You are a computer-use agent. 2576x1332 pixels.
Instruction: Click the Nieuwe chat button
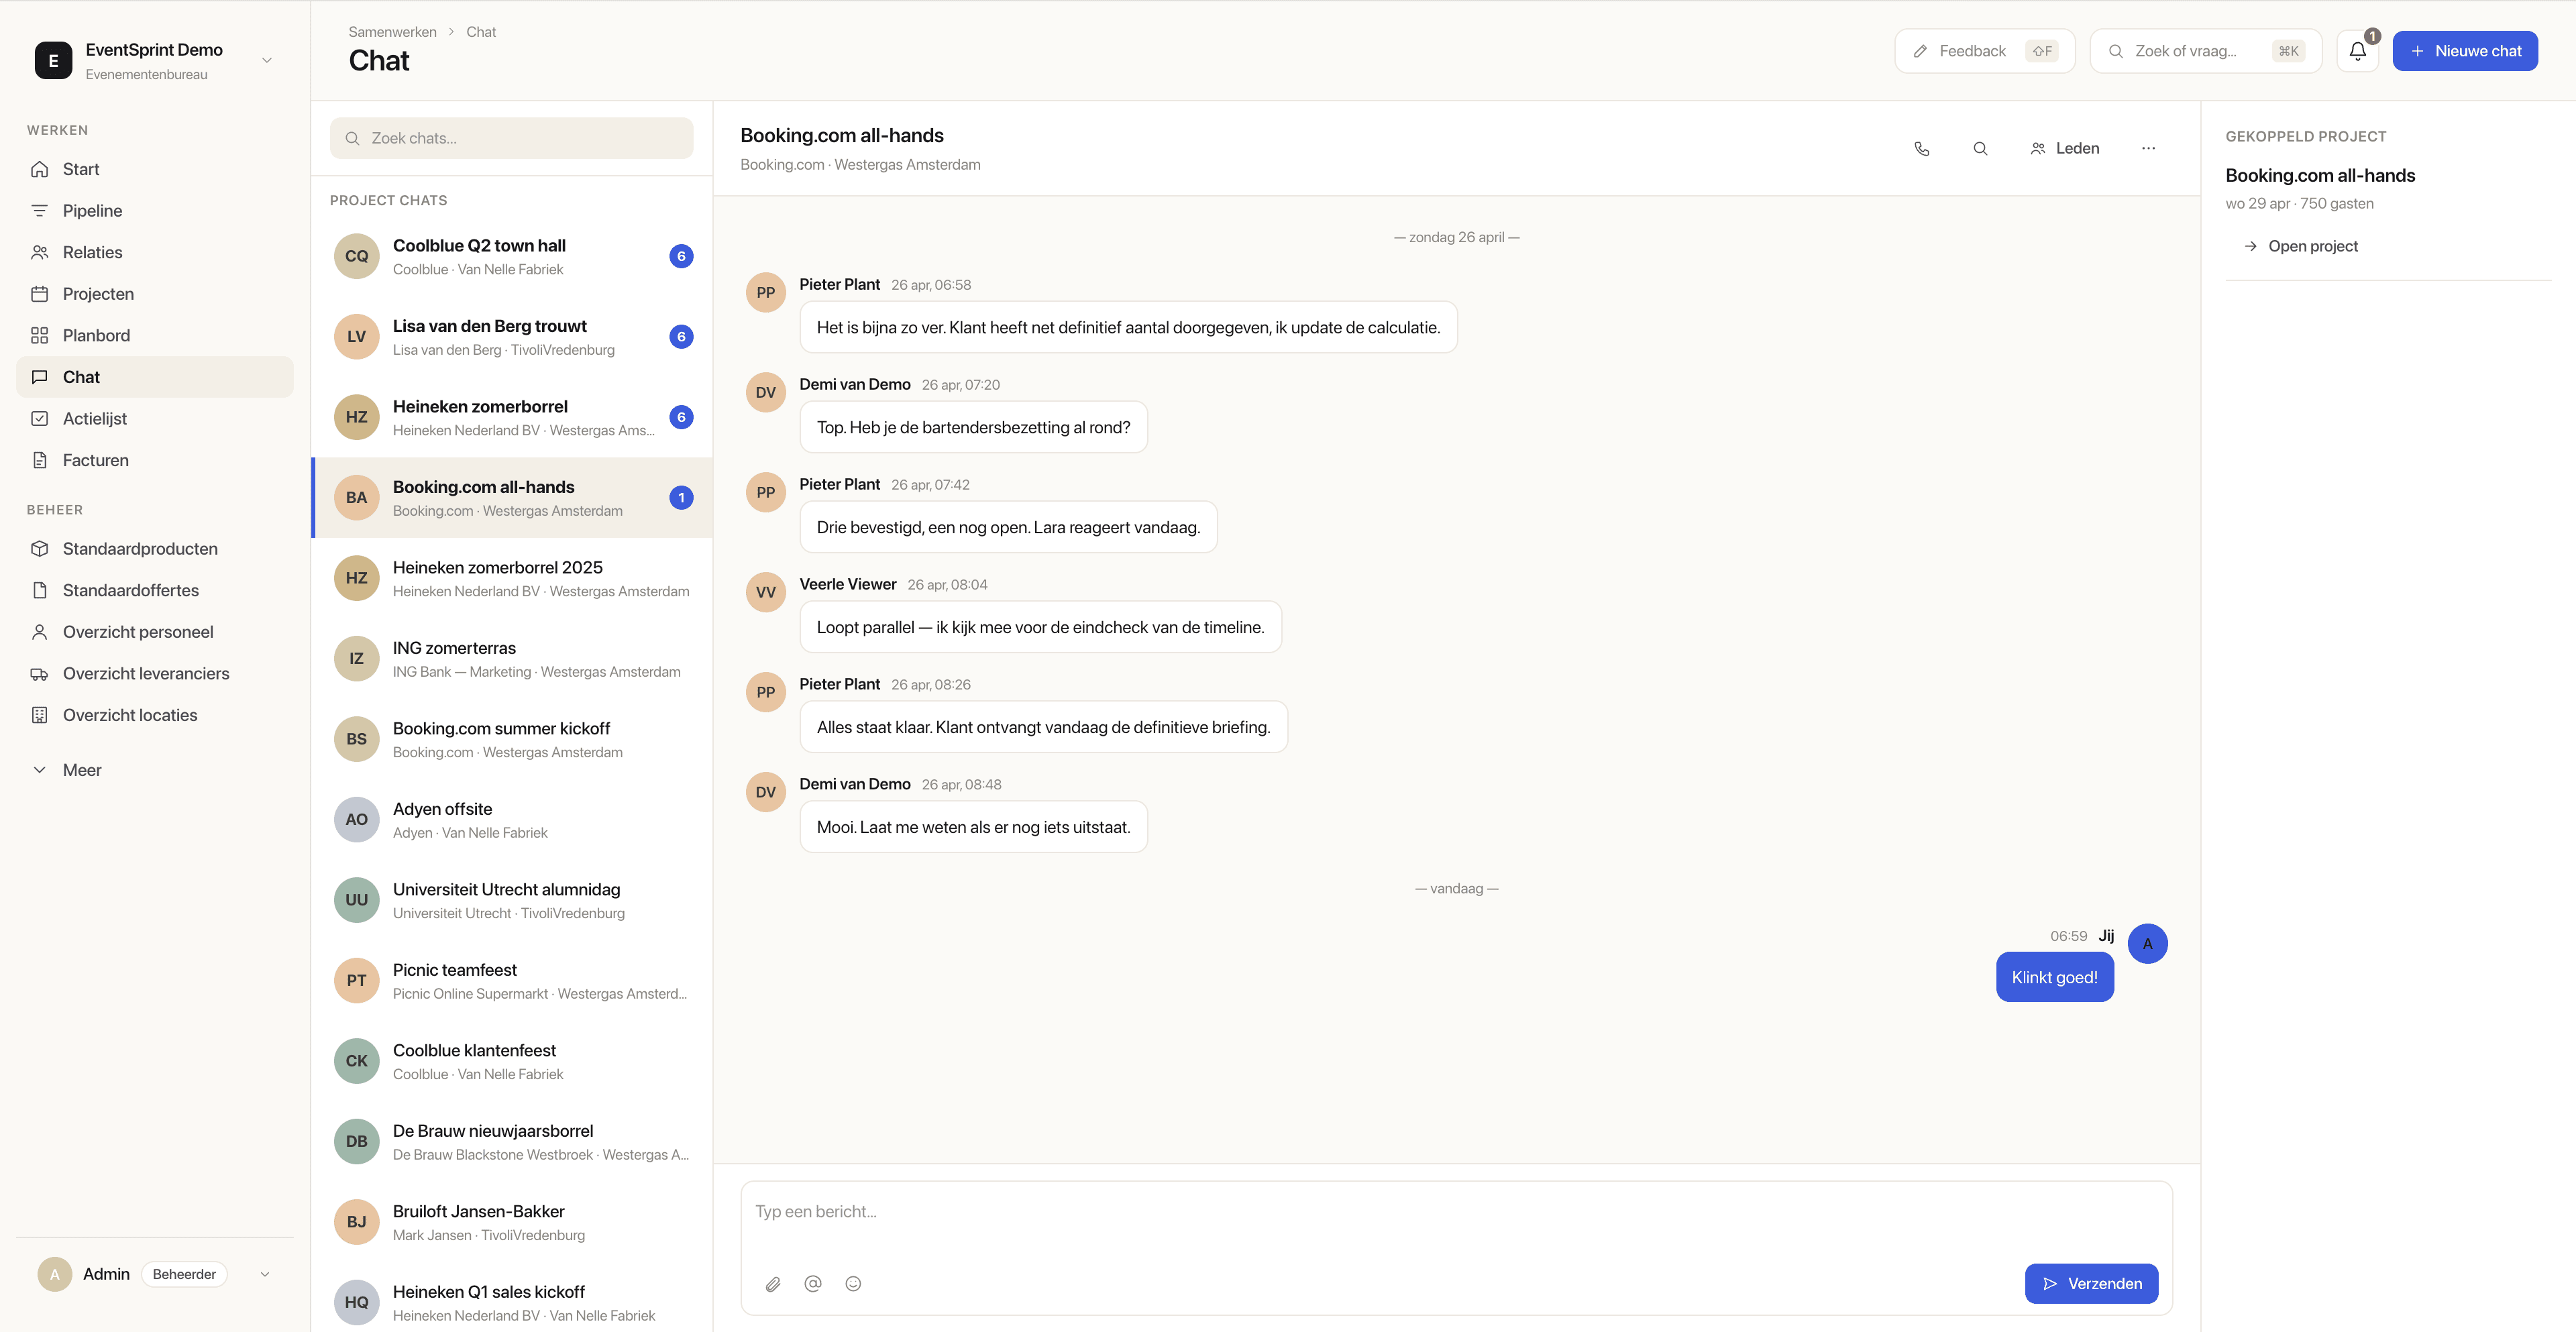(2465, 50)
